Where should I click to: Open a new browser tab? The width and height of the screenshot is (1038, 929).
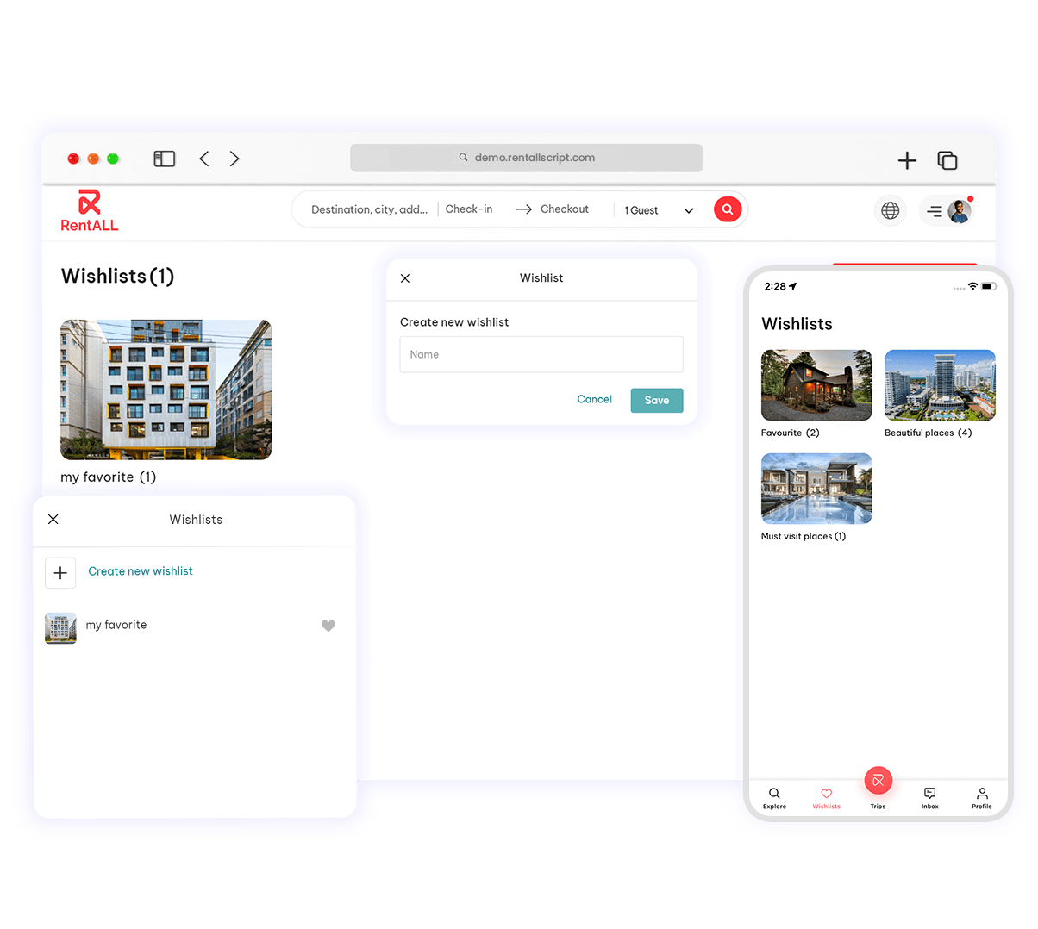907,160
